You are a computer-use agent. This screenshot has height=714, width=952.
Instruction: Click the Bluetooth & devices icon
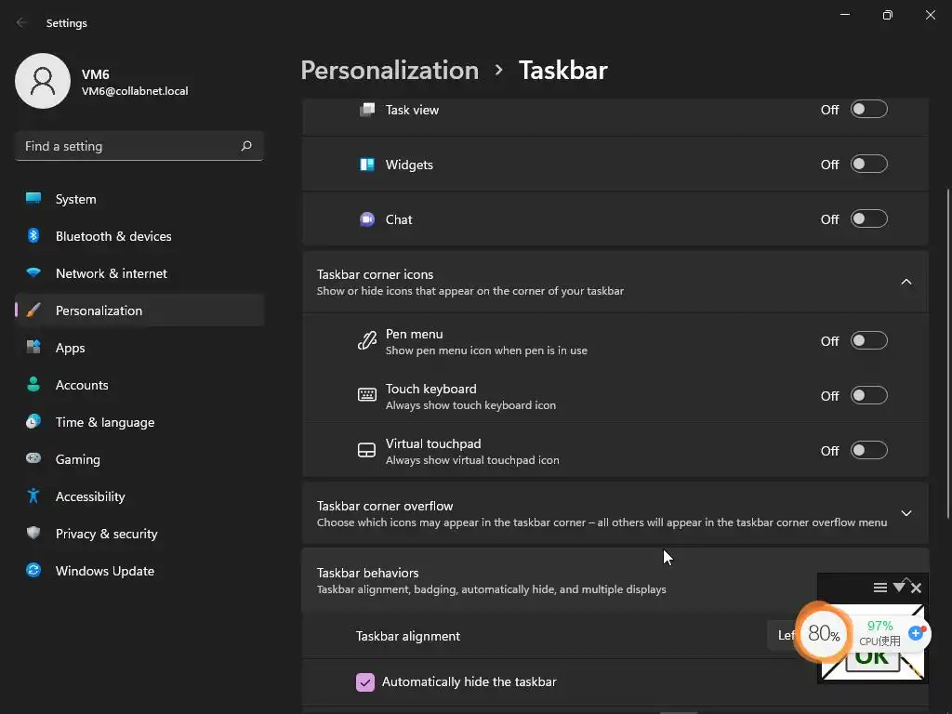(33, 236)
